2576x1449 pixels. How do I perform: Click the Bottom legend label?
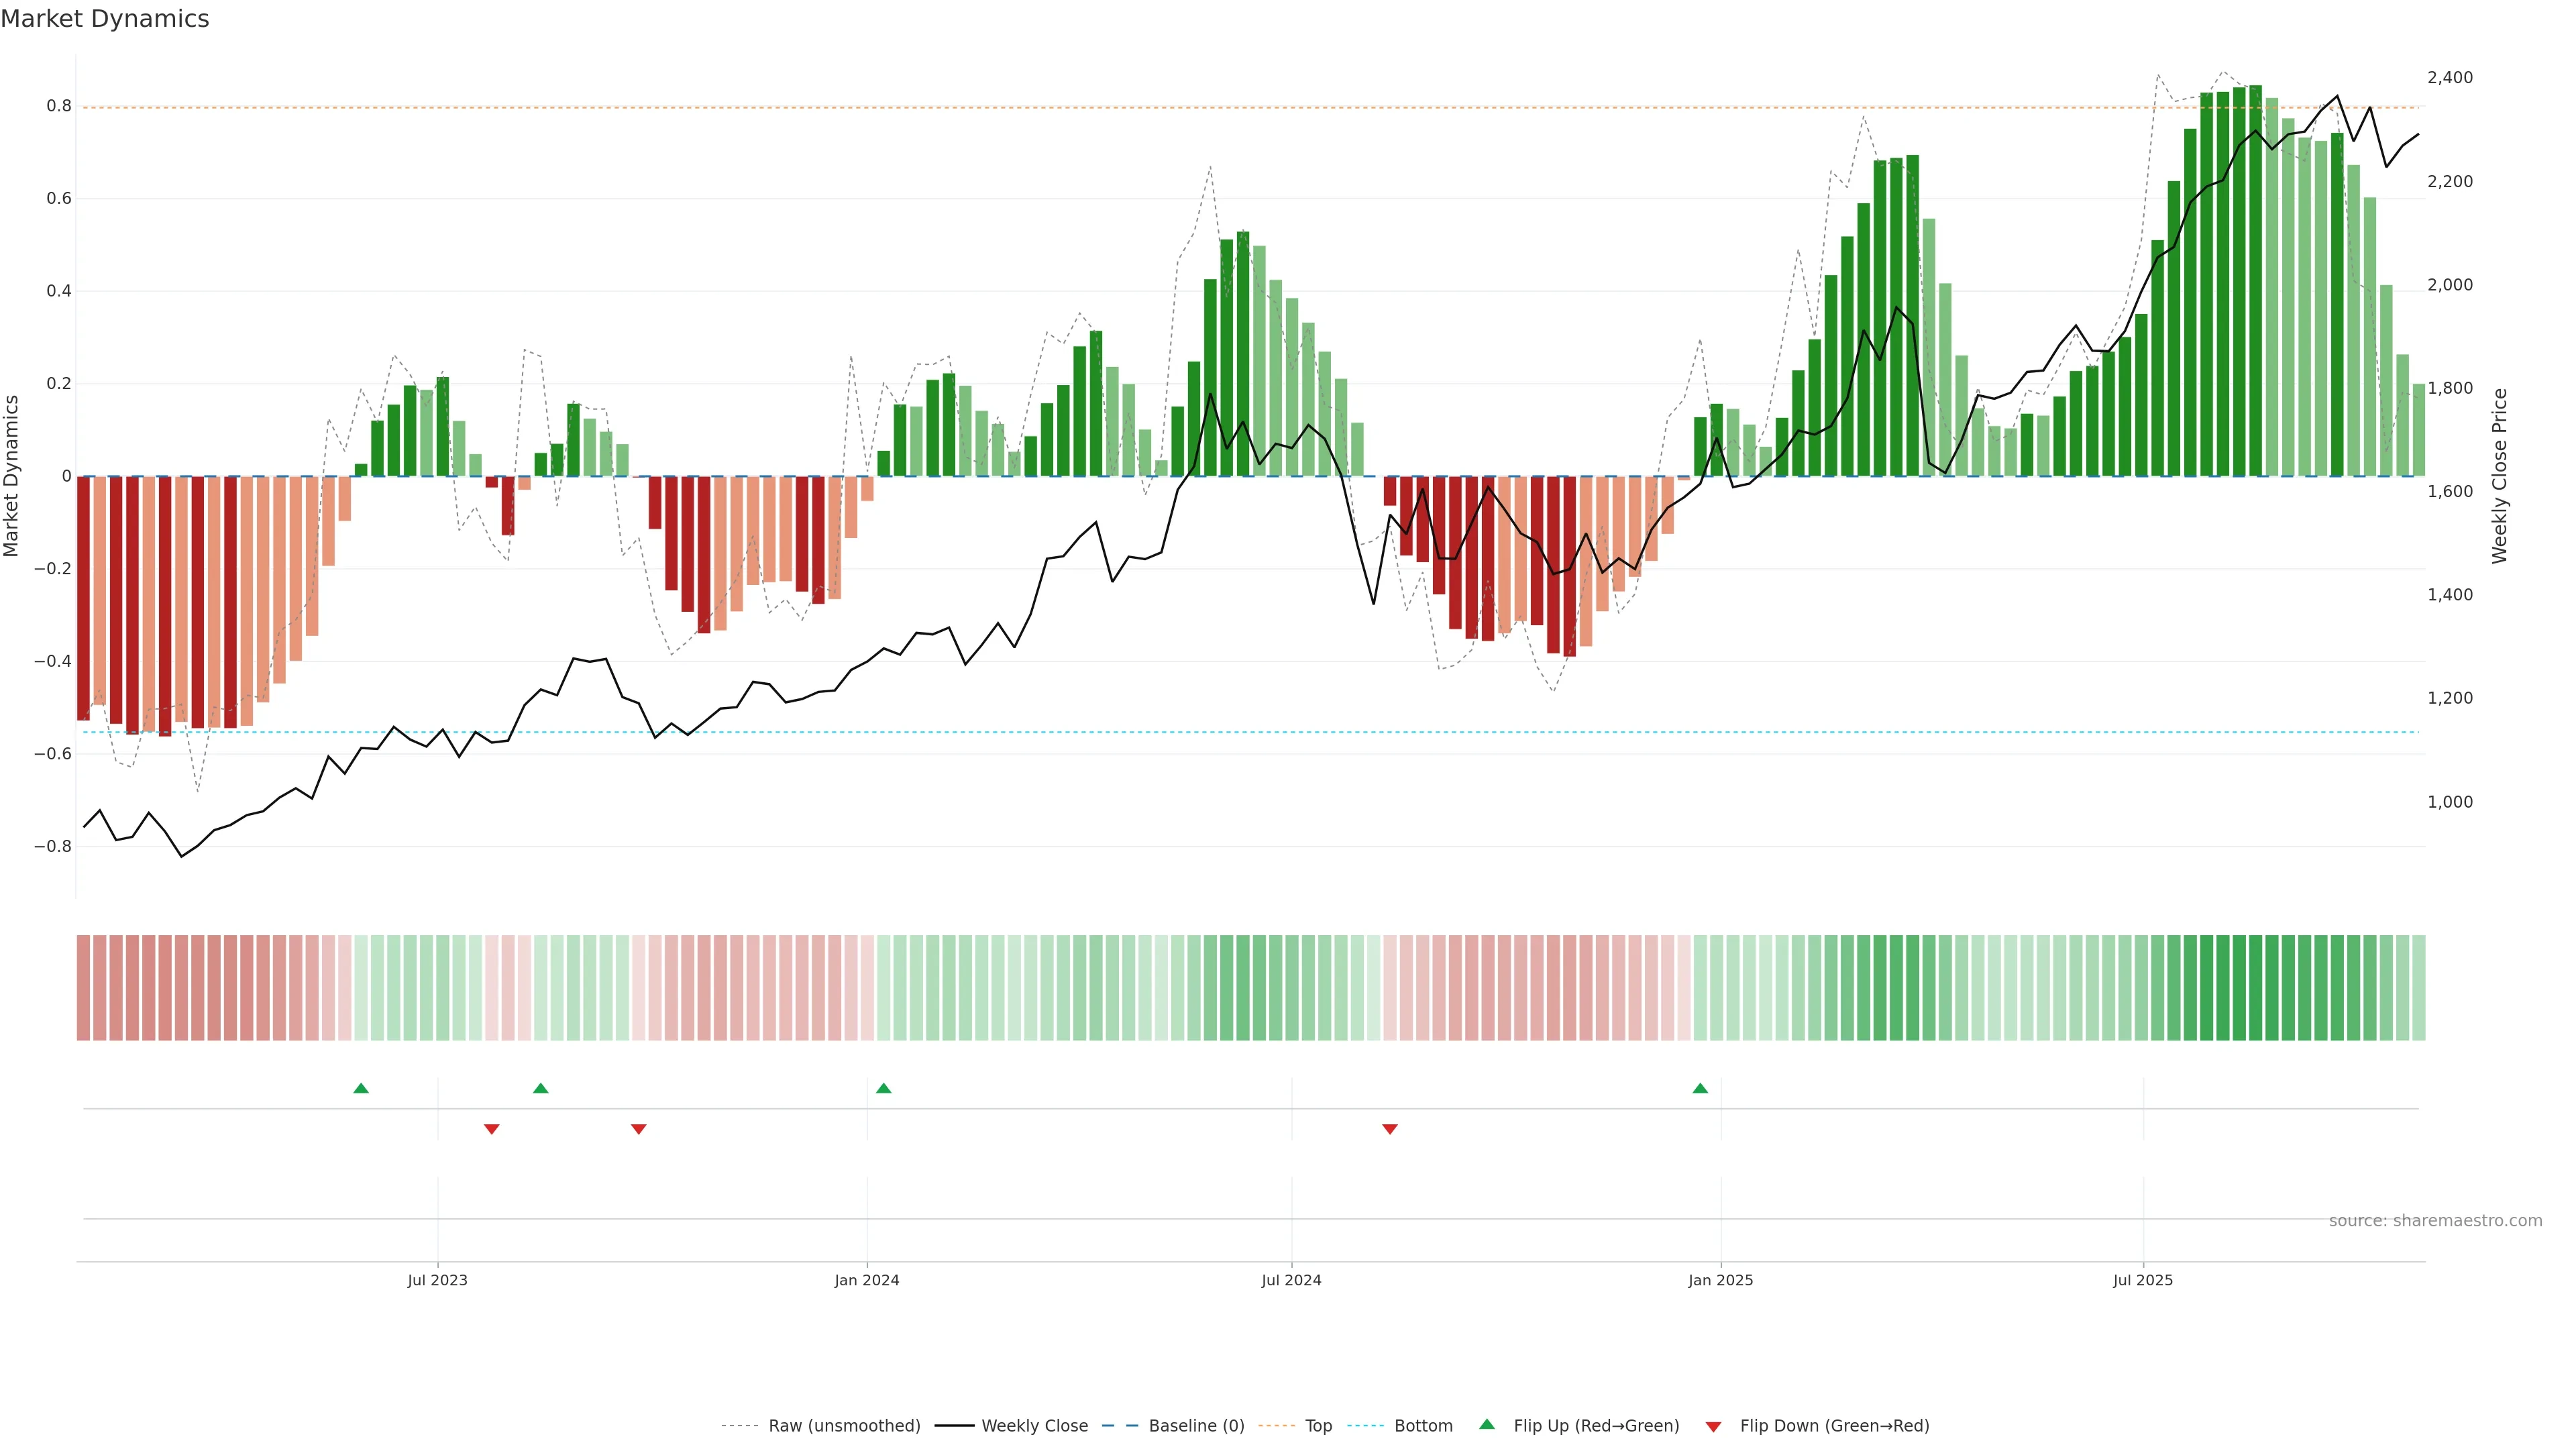pos(1423,1426)
